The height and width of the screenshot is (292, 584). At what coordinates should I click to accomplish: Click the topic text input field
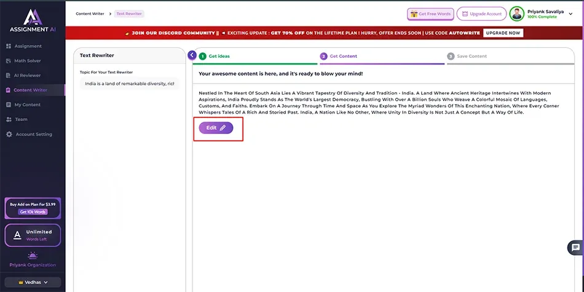pos(129,84)
